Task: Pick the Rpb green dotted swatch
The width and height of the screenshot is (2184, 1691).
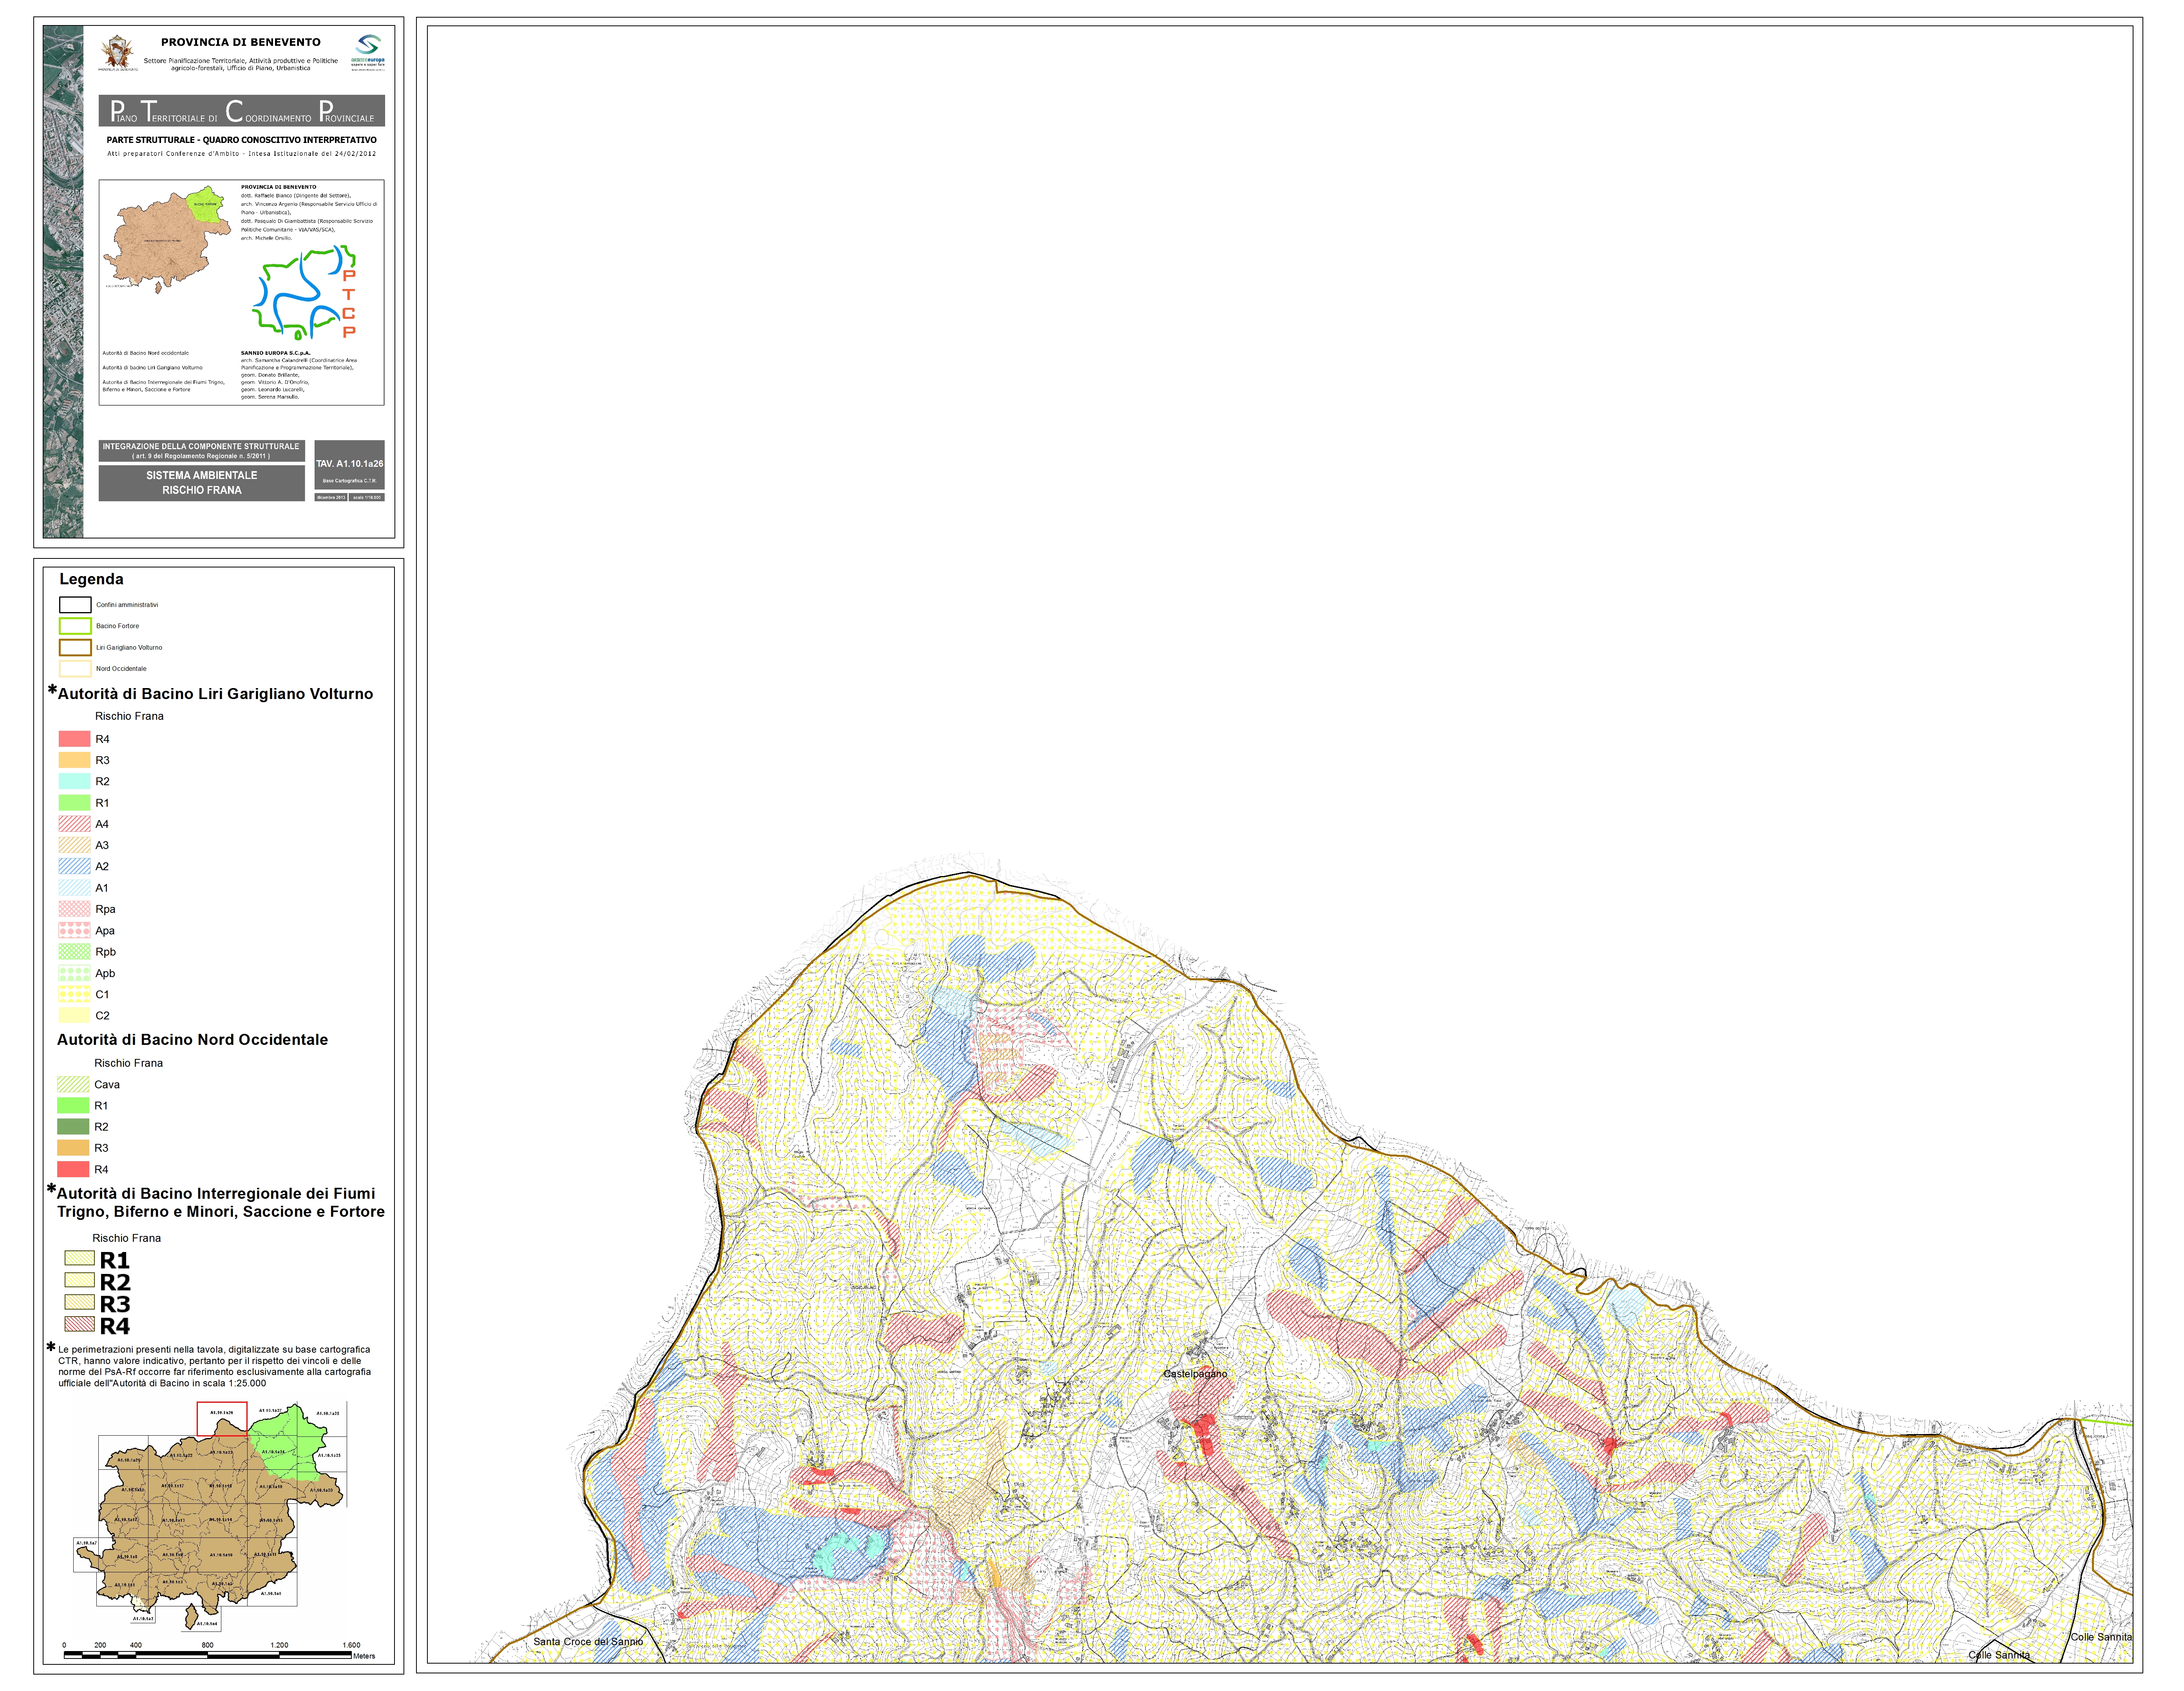Action: click(75, 952)
